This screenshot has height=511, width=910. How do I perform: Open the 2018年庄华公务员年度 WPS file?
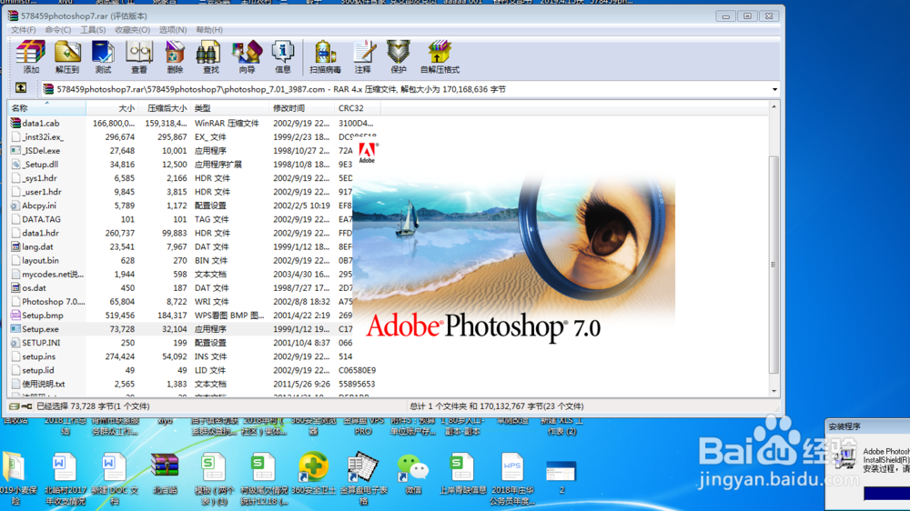pyautogui.click(x=512, y=478)
